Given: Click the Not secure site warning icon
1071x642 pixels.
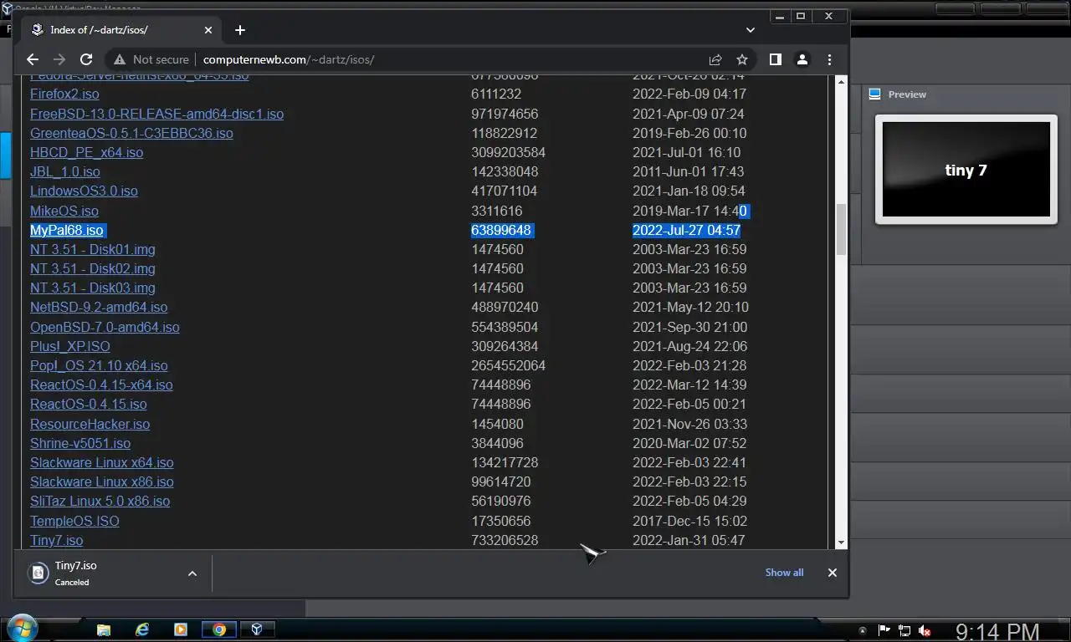Looking at the screenshot, I should tap(120, 59).
